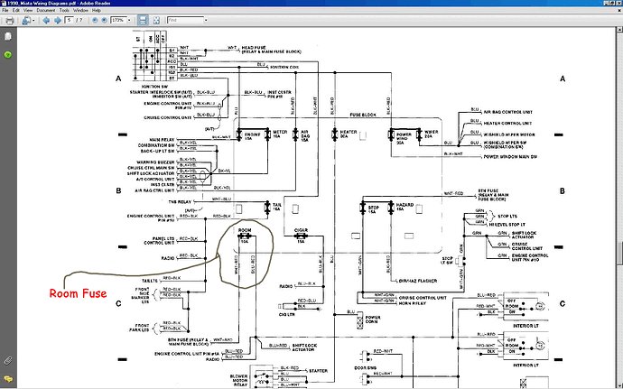Click the Print icon in the toolbar
The image size is (623, 389).
point(10,20)
